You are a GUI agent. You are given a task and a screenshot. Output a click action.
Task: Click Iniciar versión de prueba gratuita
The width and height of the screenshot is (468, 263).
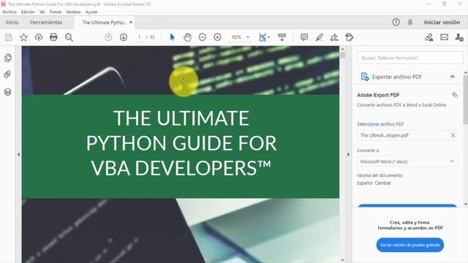click(410, 245)
